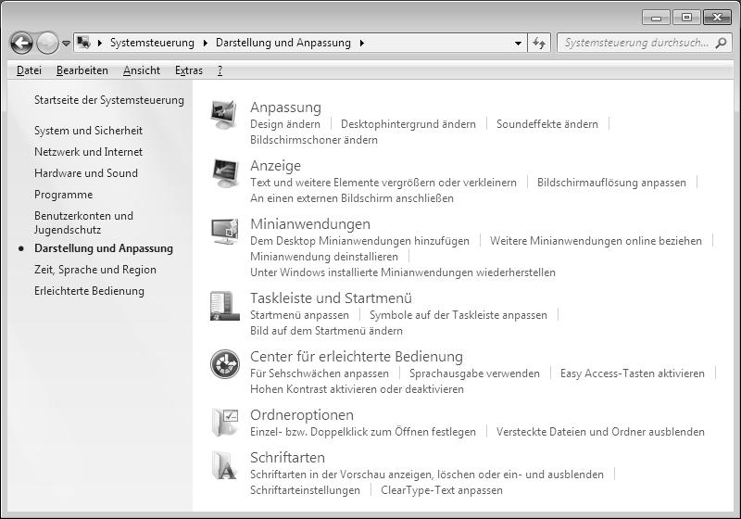
Task: Open Zeit, Sprache und Region in sidebar
Action: pyautogui.click(x=95, y=270)
